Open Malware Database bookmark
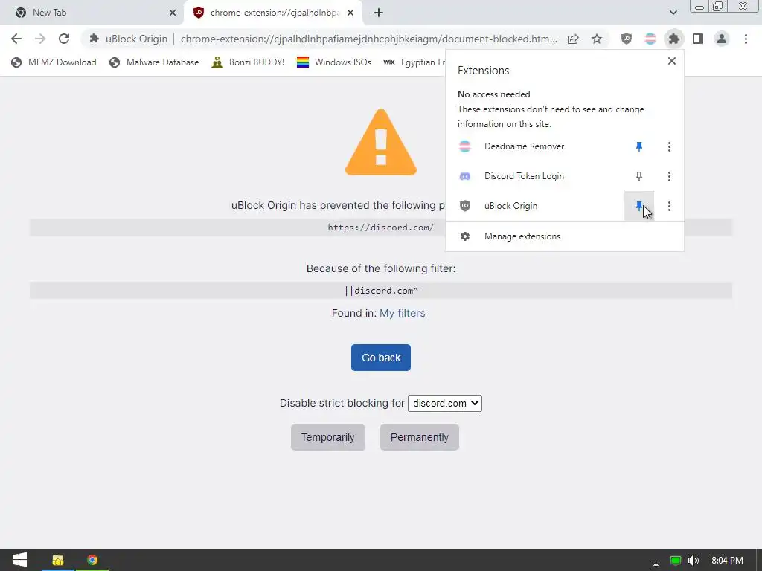 (155, 62)
